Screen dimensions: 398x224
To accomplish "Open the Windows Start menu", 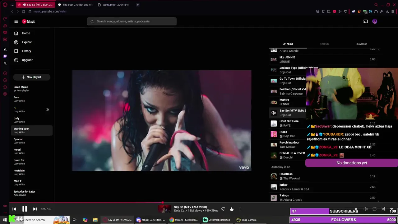I will pos(5,220).
